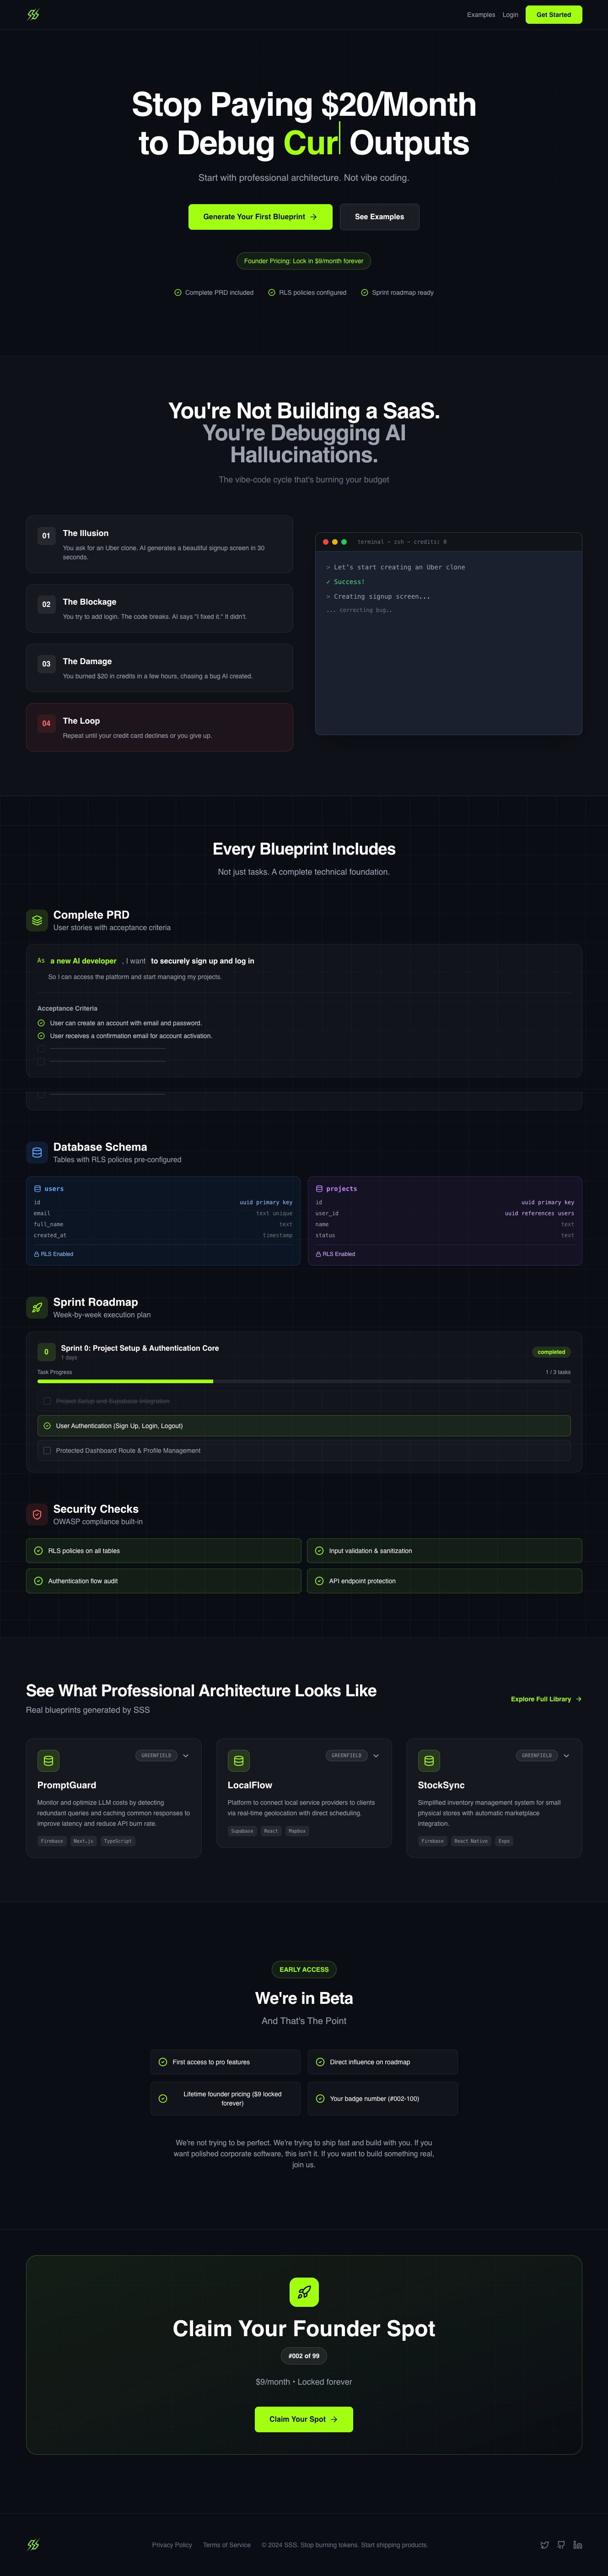The image size is (608, 2576).
Task: Click the Founder Pricing badge
Action: pyautogui.click(x=304, y=261)
